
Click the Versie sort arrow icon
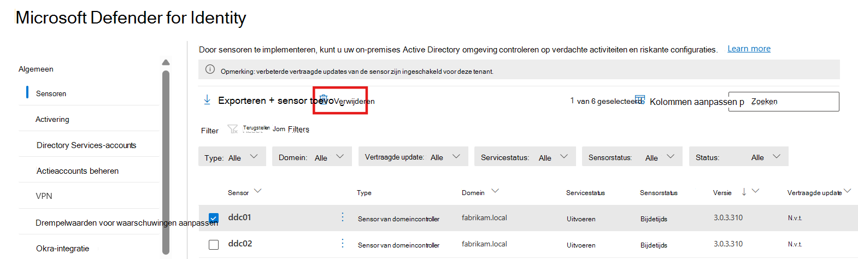744,192
